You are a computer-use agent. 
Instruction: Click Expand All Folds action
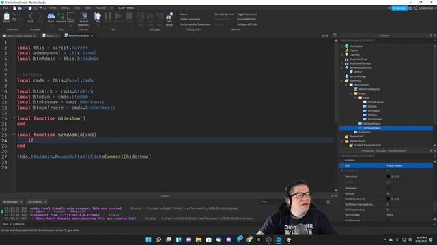pyautogui.click(x=246, y=19)
